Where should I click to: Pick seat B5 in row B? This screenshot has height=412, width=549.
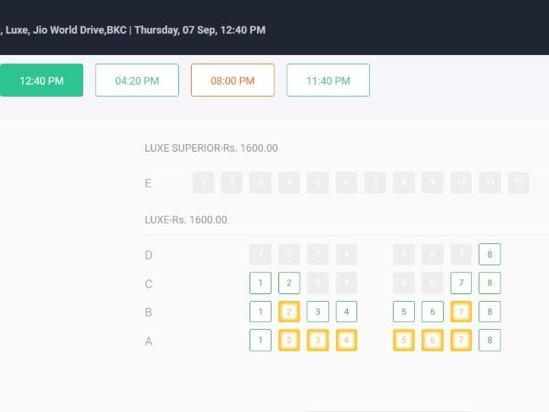tap(404, 312)
